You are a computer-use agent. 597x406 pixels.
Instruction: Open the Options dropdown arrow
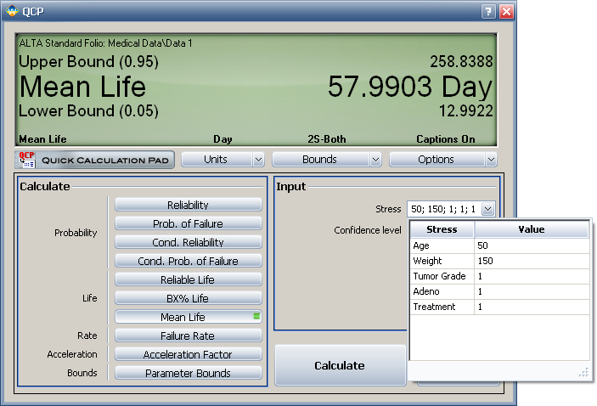(491, 160)
